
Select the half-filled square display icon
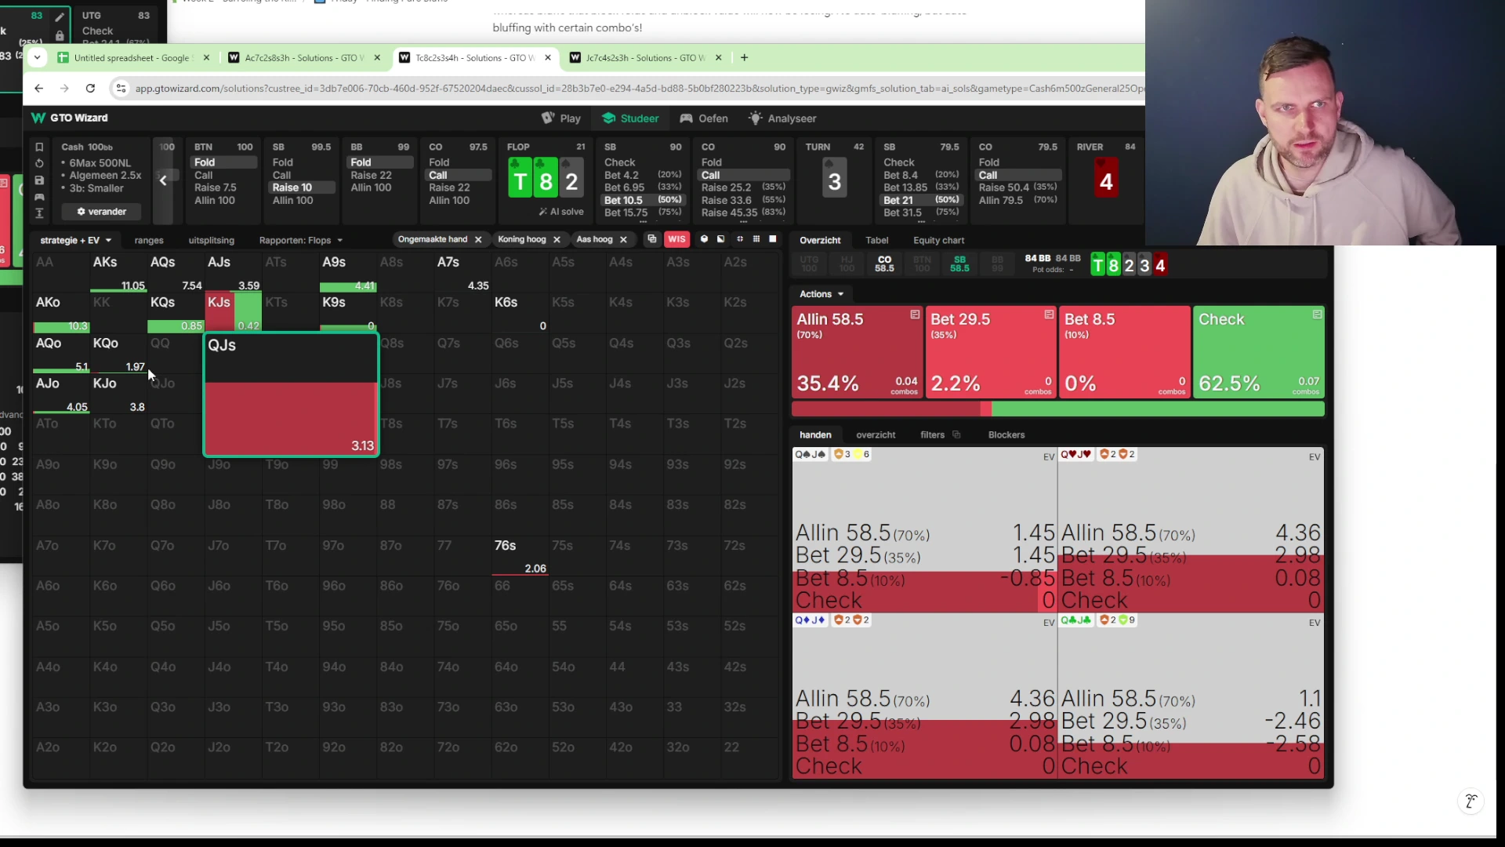[x=721, y=239]
